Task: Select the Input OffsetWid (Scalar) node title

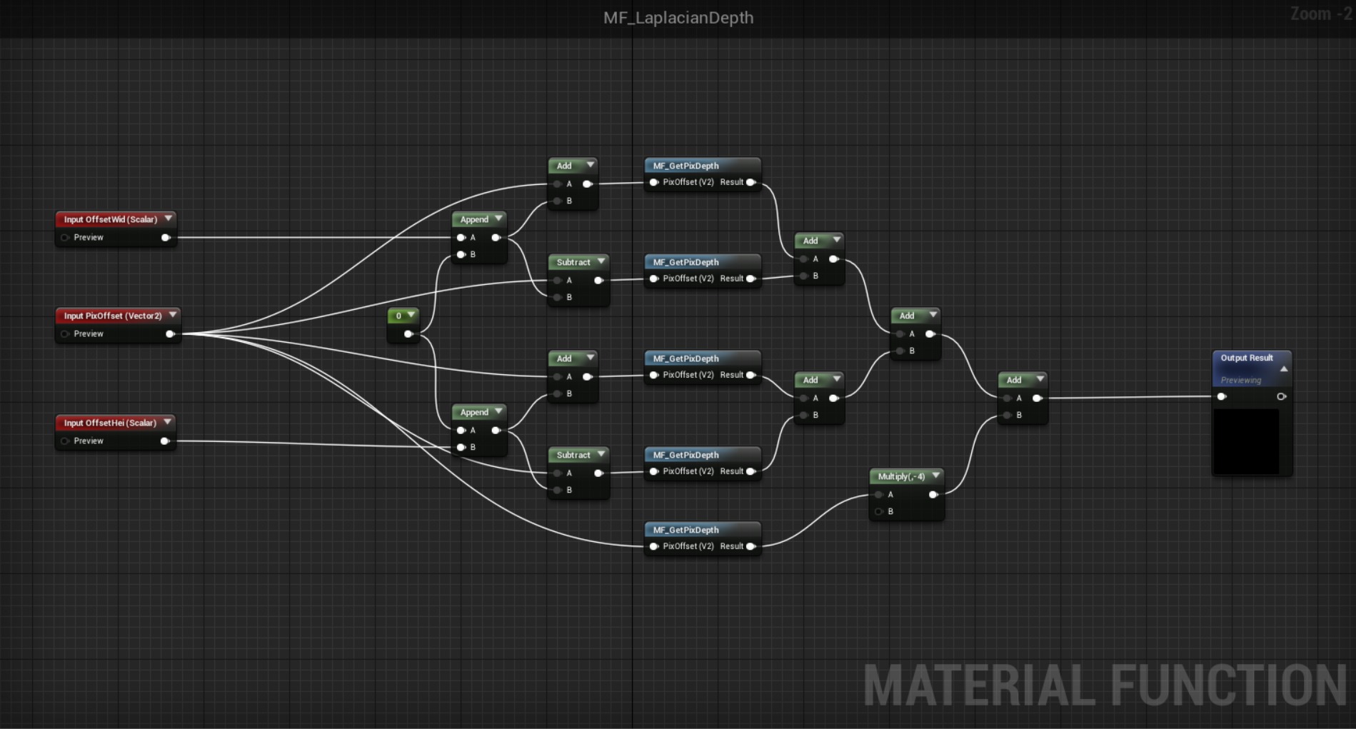Action: [111, 219]
